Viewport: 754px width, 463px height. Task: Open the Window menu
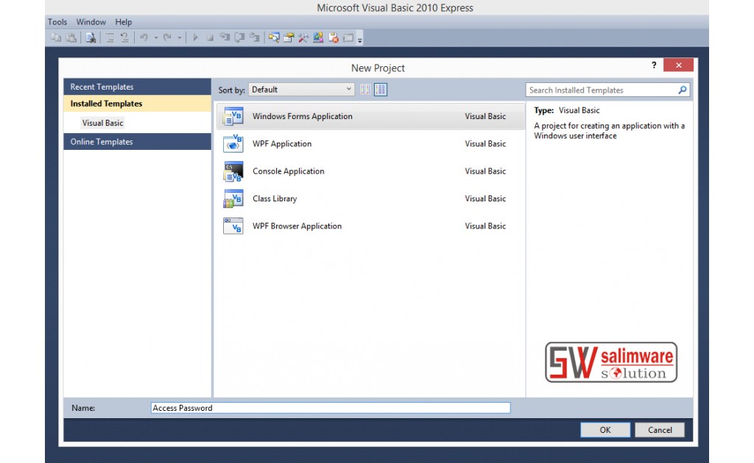(x=91, y=22)
